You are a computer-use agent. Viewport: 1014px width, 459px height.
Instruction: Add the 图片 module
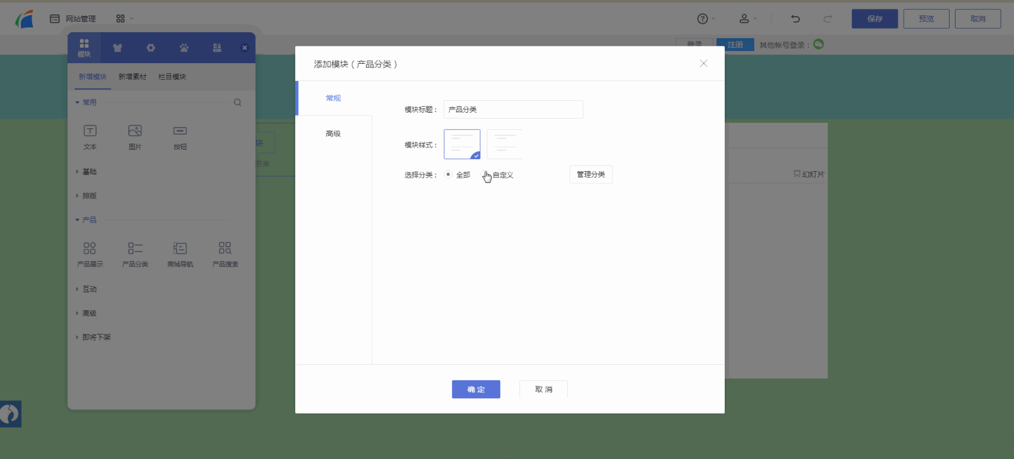[x=135, y=137]
